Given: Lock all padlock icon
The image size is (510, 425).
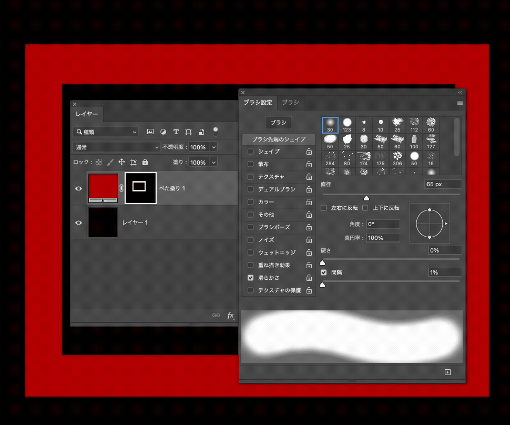Looking at the screenshot, I should click(145, 161).
